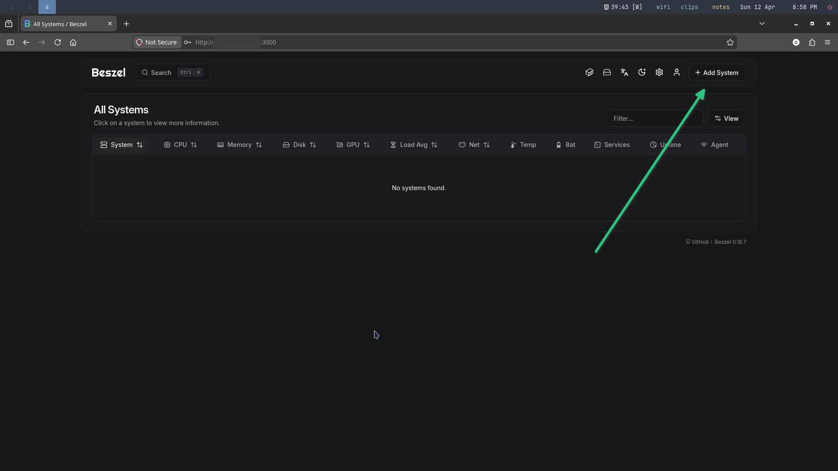Sort by Disk column
Screen dimensions: 838x471
click(x=300, y=145)
